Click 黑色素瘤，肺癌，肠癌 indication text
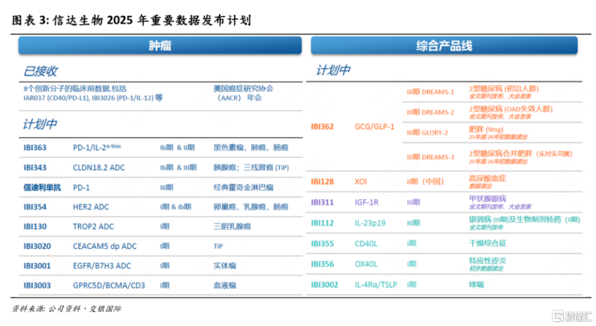 [251, 148]
